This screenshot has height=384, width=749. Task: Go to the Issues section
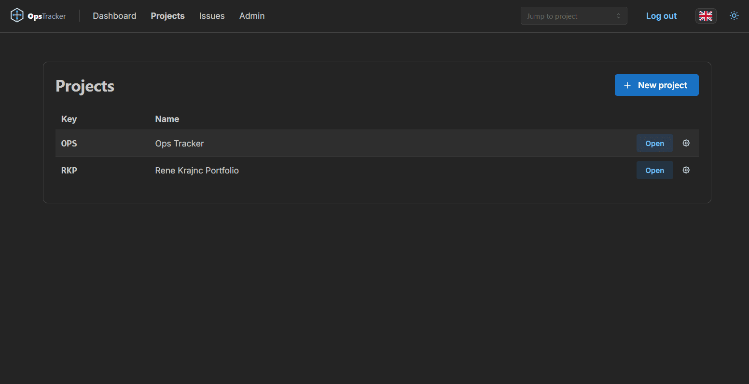coord(212,16)
